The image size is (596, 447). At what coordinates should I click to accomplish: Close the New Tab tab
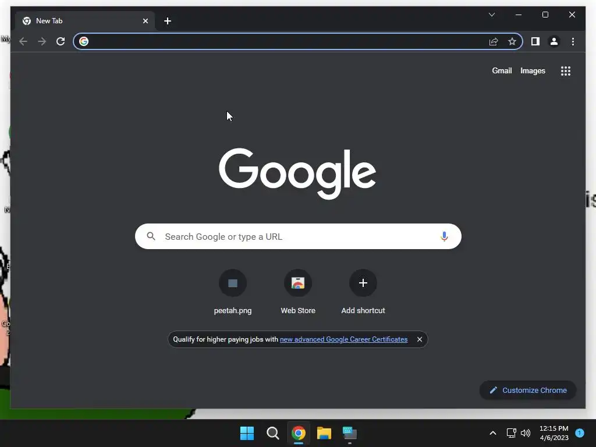145,21
